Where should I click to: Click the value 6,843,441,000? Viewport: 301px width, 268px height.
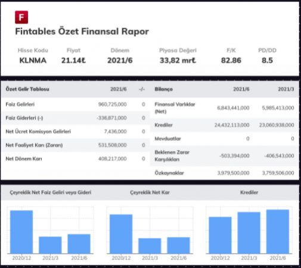[233, 108]
